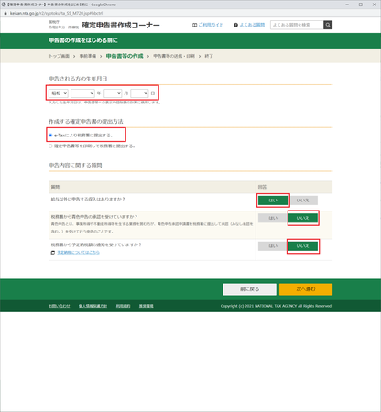Click the 作成する確定申告書の提出方法 heading
This screenshot has height=412, width=381.
[86, 121]
